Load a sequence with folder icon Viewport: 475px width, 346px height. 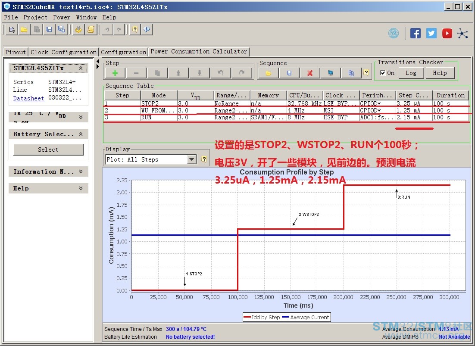(x=269, y=73)
